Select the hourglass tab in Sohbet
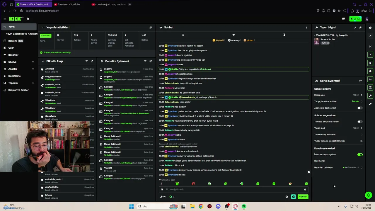375x211 pixels. [x=284, y=35]
